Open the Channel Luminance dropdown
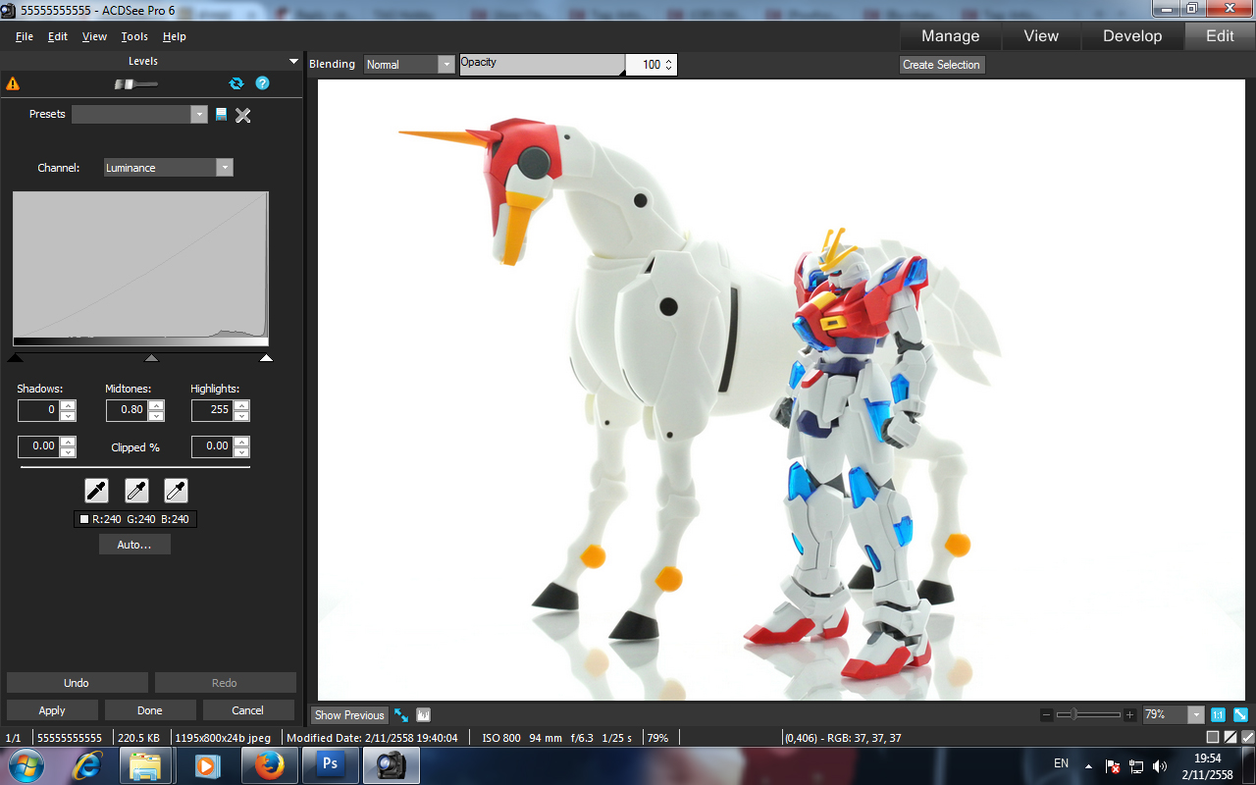 coord(169,168)
